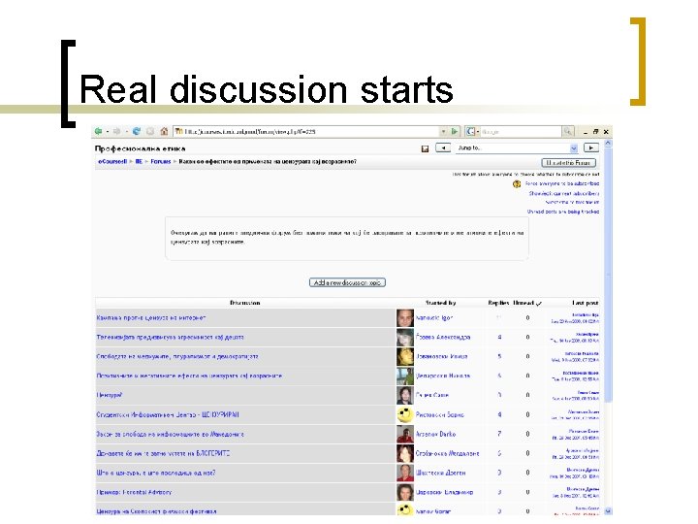Viewport: 698px width, 524px height.
Task: Click the Google search input field
Action: [521, 131]
